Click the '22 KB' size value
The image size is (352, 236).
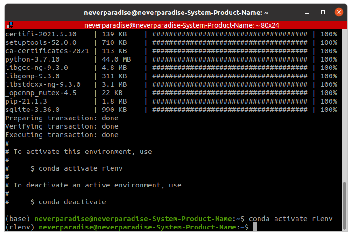[x=112, y=93]
